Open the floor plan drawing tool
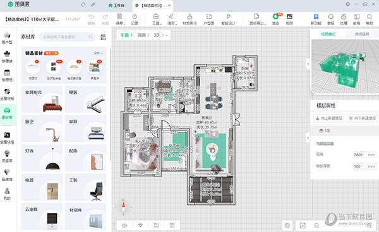This screenshot has width=379, height=232. [209, 20]
